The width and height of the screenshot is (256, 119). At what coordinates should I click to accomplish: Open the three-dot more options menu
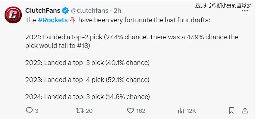click(245, 11)
